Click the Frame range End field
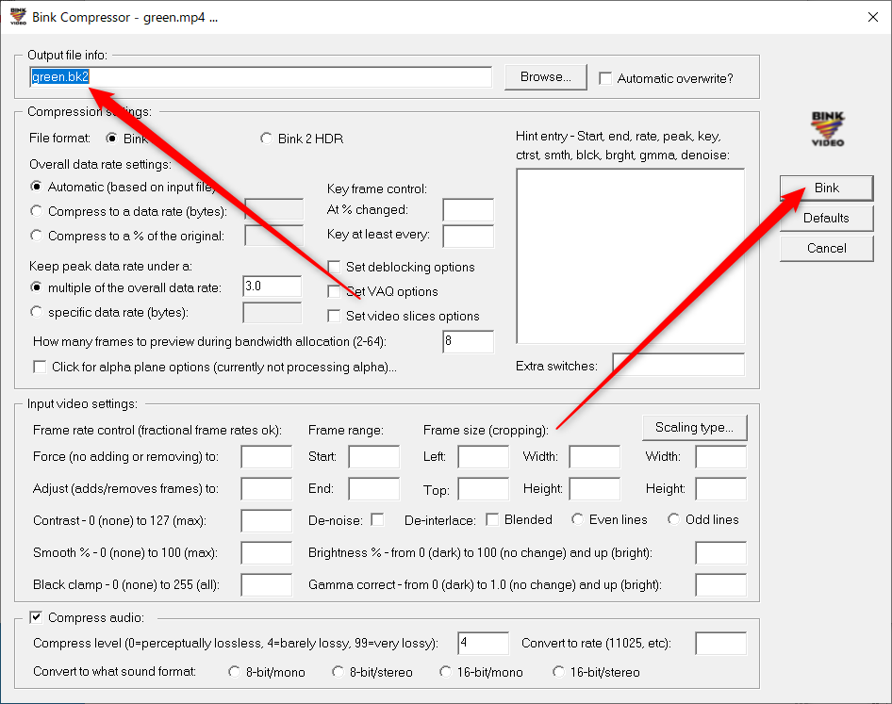892x704 pixels. (x=373, y=488)
